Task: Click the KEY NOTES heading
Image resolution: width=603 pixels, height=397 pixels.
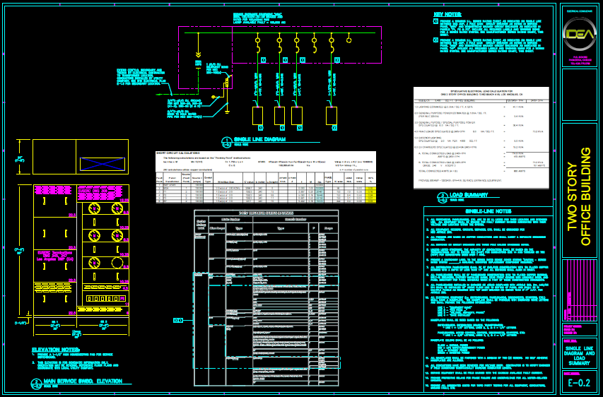Action: [x=449, y=13]
